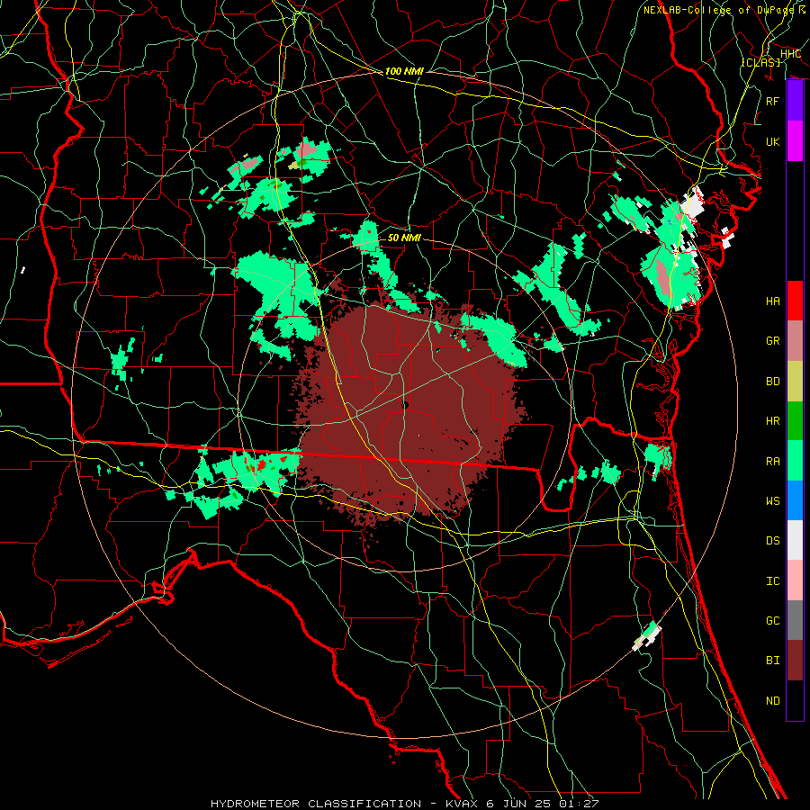
Task: Click the "UK" legend label
Action: point(772,141)
